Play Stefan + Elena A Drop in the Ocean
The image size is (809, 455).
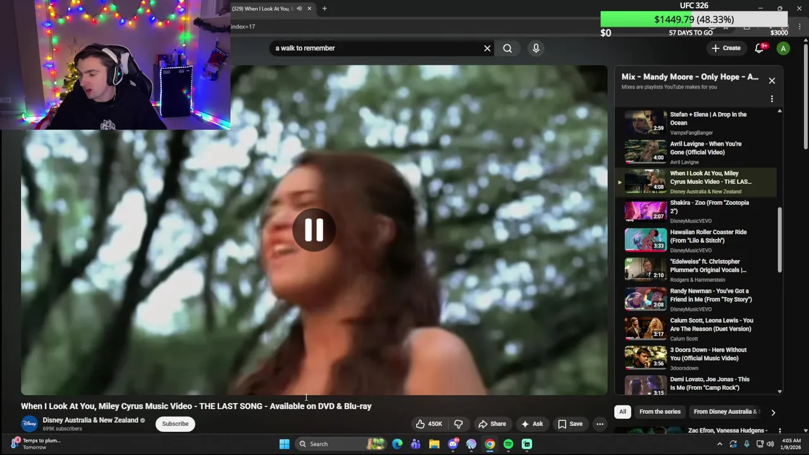(695, 123)
